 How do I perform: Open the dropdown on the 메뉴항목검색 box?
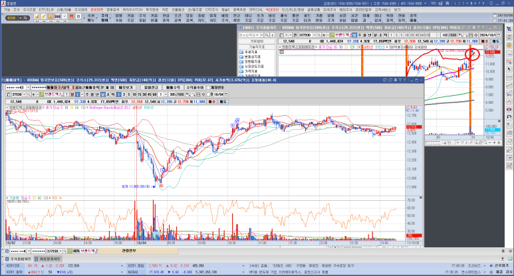[x=262, y=35]
